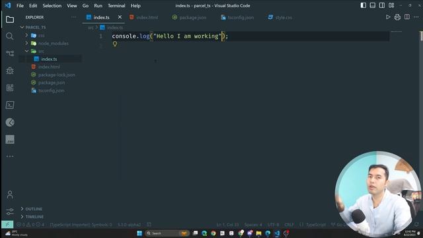Image resolution: width=423 pixels, height=238 pixels.
Task: Click VS Code icon on the taskbar
Action: point(277,233)
